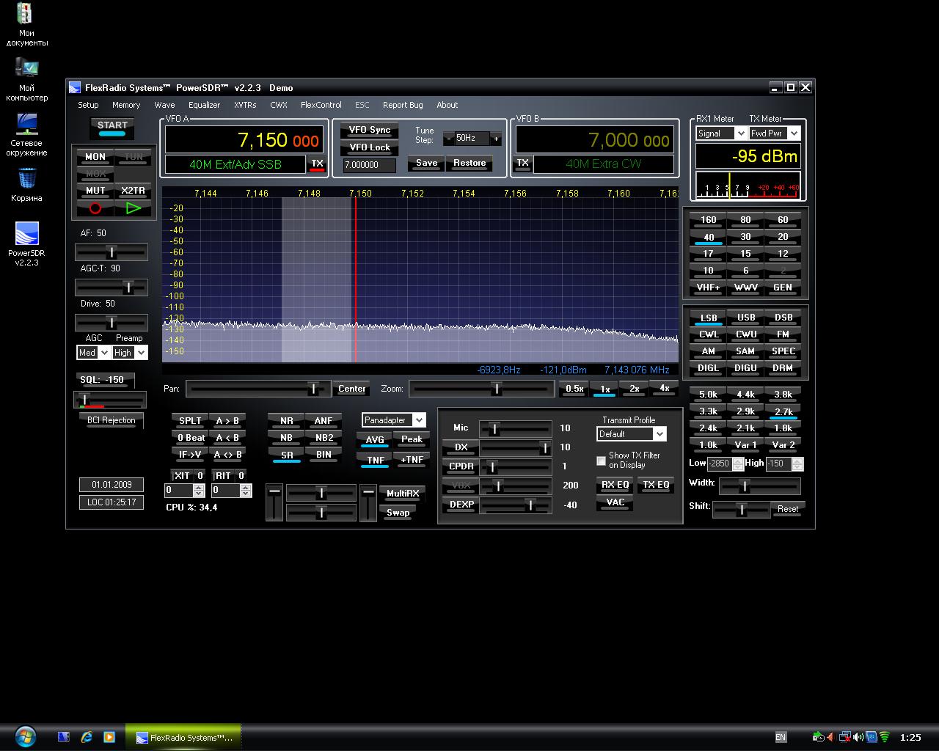
Task: Click the Center pan button
Action: click(351, 389)
